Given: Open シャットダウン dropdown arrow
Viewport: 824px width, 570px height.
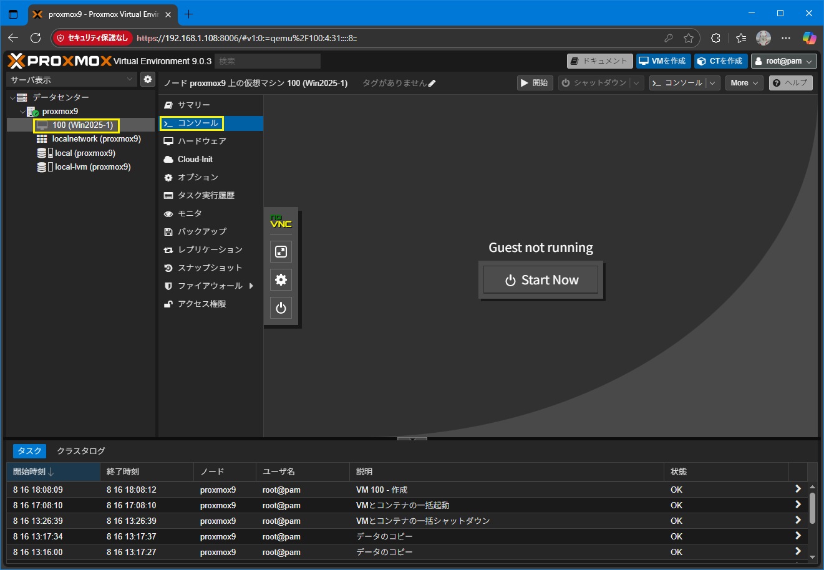Looking at the screenshot, I should (x=636, y=82).
